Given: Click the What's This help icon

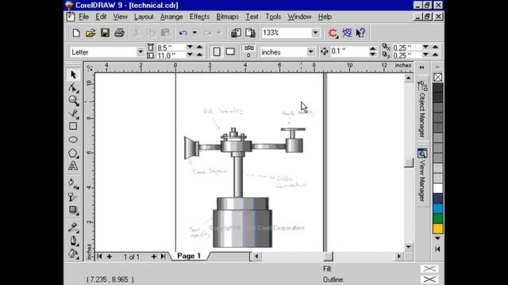Looking at the screenshot, I should [x=360, y=33].
